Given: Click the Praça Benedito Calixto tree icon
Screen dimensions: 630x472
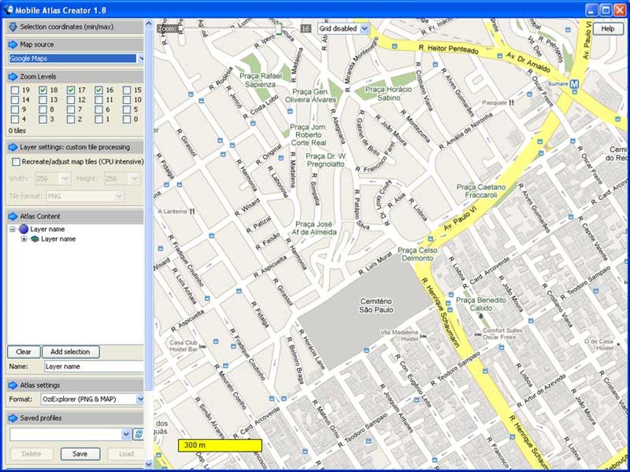Looking at the screenshot, I should (x=481, y=316).
